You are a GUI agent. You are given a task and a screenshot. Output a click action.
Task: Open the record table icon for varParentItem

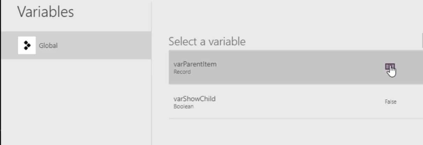coord(389,67)
